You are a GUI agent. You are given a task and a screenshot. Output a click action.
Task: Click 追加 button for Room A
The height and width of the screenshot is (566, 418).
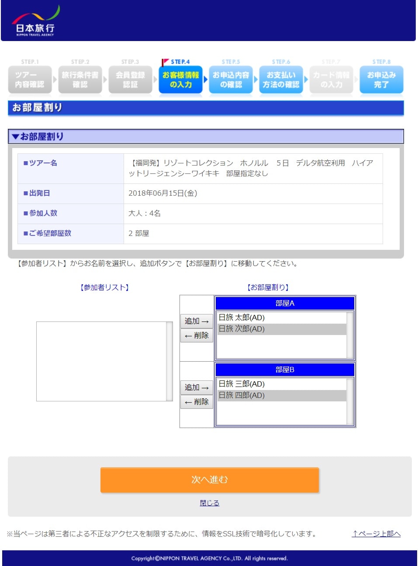tap(197, 321)
